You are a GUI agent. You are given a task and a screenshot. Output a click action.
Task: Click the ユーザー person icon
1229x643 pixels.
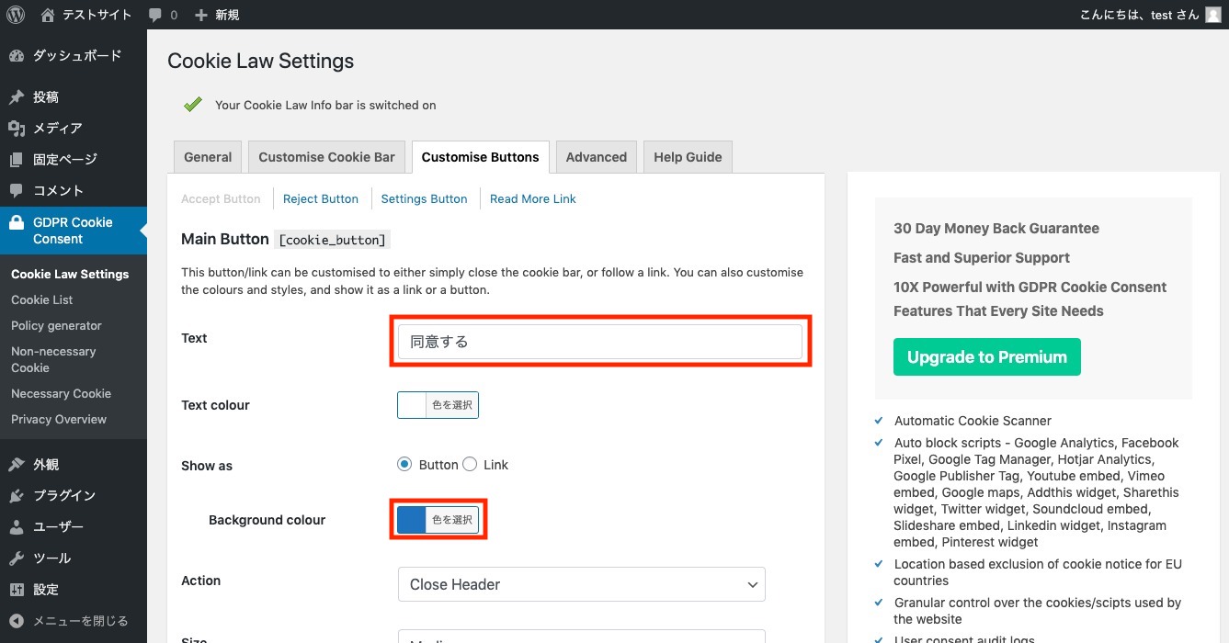click(17, 526)
